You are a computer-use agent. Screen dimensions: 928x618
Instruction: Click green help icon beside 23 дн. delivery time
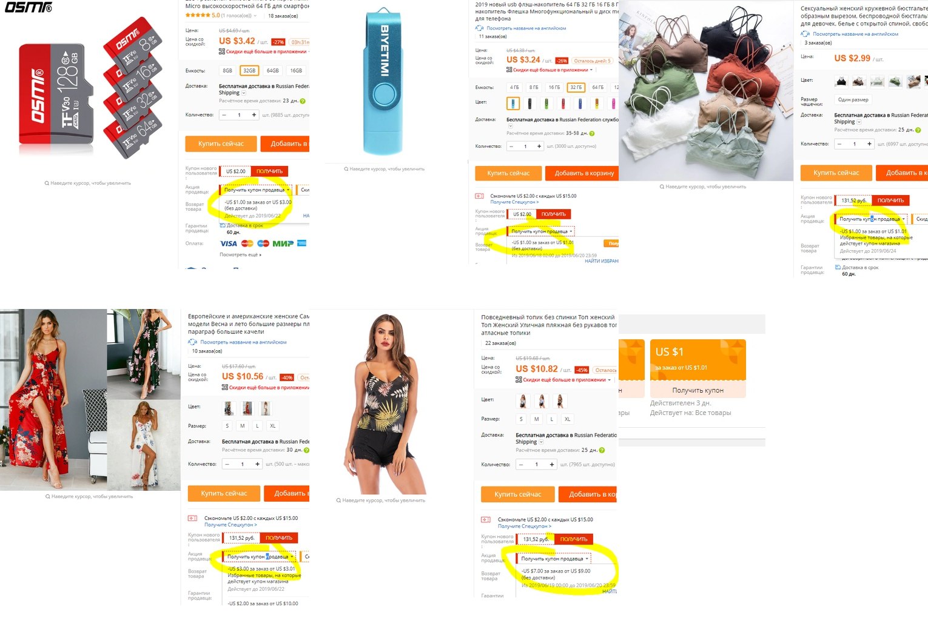[303, 101]
